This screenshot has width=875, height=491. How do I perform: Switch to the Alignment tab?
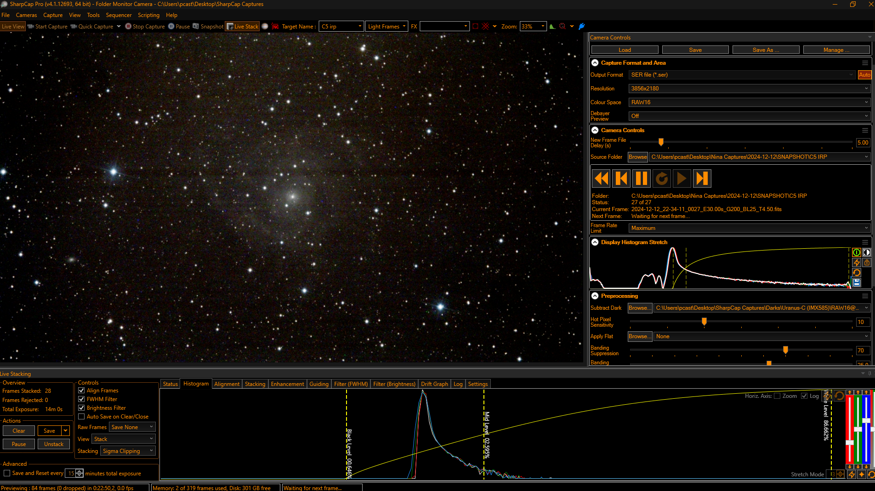[227, 384]
